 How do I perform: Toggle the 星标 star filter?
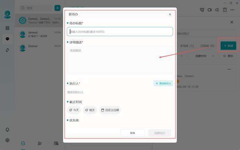point(228,56)
